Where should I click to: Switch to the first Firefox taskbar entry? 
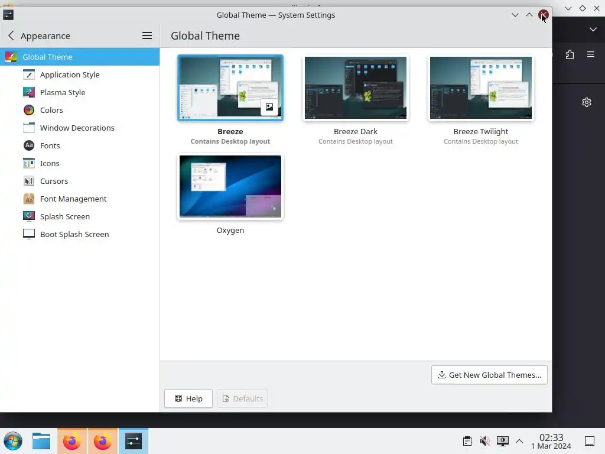(x=72, y=441)
